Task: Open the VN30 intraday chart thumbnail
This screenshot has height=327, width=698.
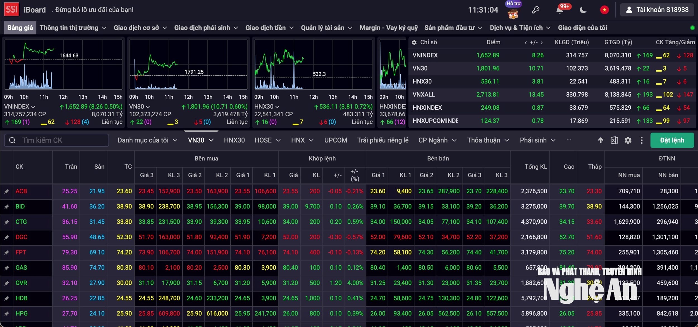Action: pyautogui.click(x=188, y=65)
